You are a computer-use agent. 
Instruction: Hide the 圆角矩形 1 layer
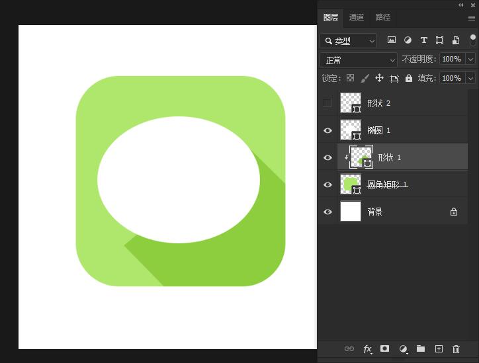click(x=327, y=184)
